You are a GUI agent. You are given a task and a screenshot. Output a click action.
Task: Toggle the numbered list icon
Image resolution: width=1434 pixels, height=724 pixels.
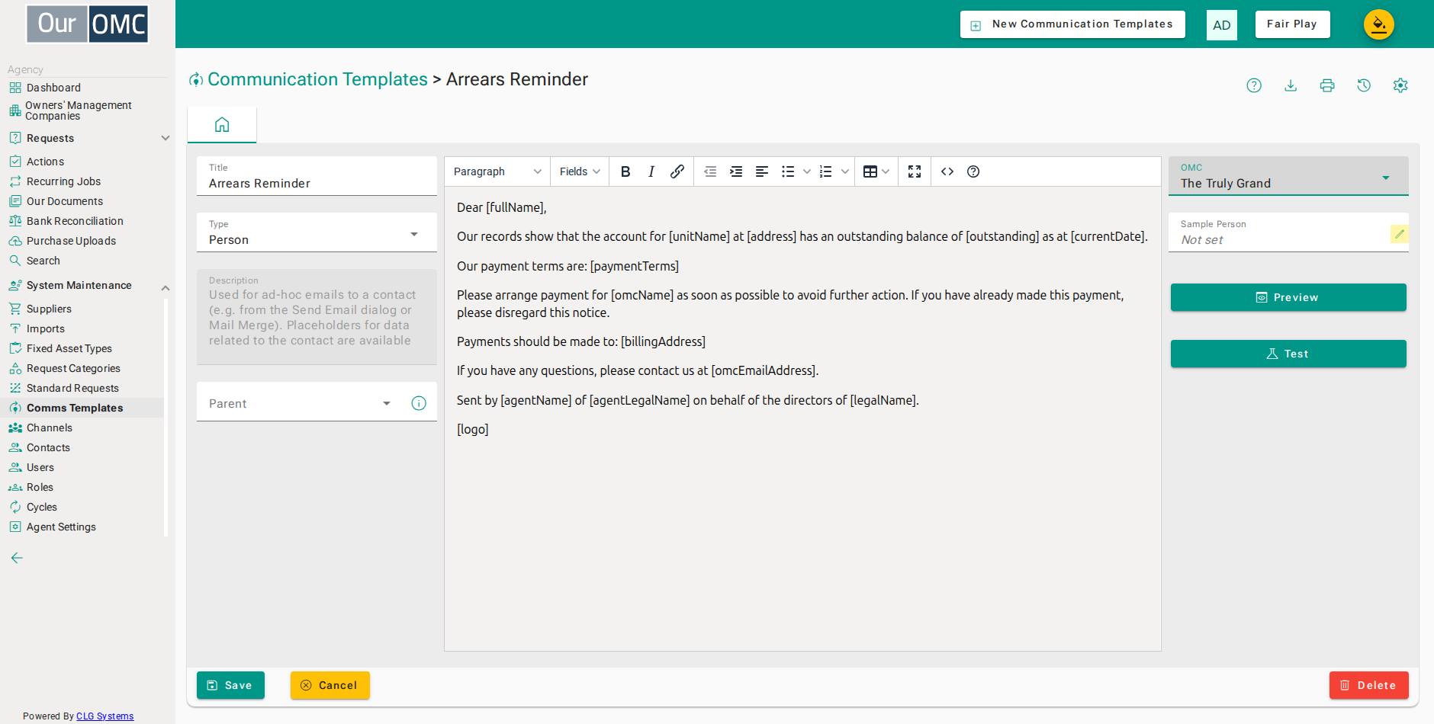pos(826,171)
